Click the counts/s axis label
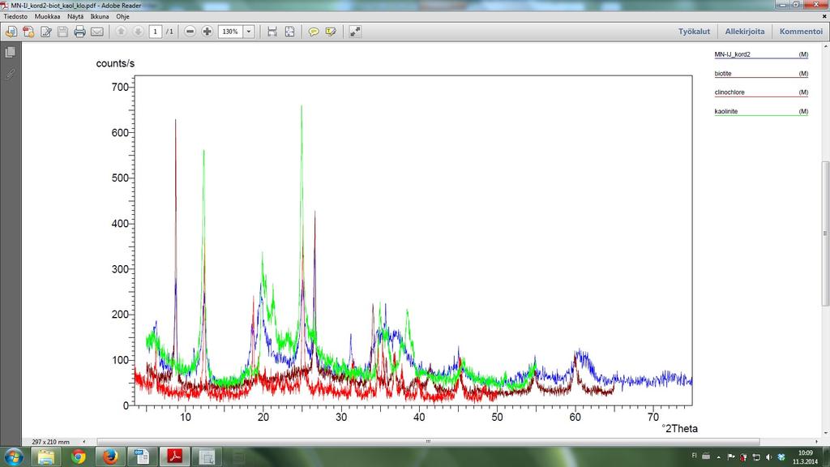This screenshot has height=467, width=830. [x=115, y=63]
